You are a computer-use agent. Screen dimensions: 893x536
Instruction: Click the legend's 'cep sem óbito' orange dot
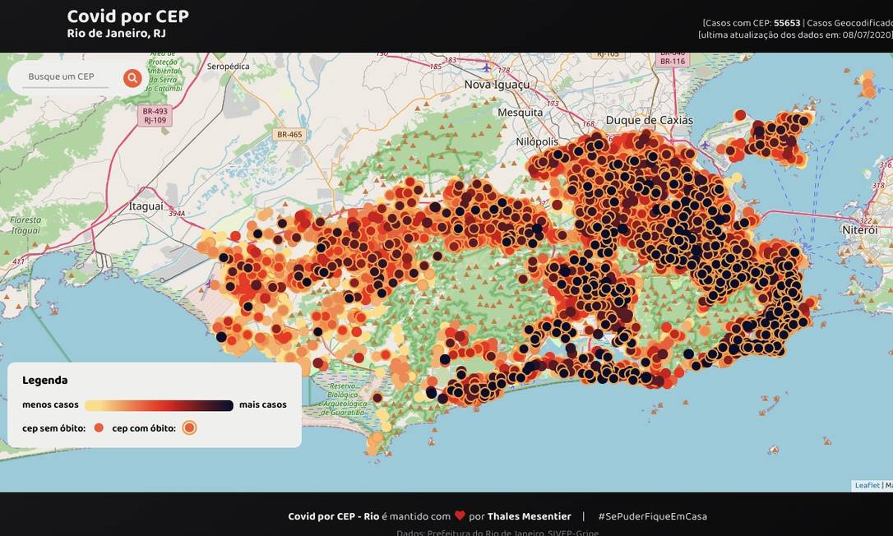(x=99, y=427)
